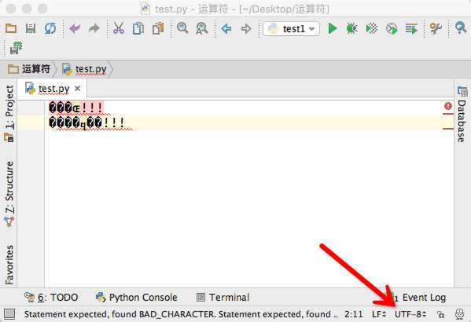471x322 pixels.
Task: Toggle read-only lock icon in status bar
Action: (x=440, y=314)
